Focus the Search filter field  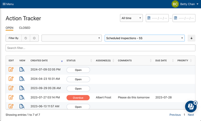tap(100, 48)
